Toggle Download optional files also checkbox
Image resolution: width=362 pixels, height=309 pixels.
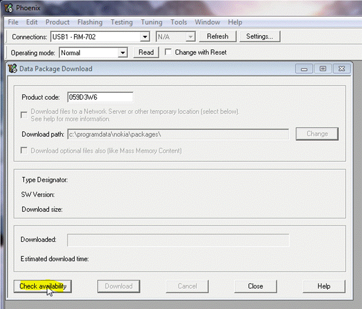pos(24,151)
